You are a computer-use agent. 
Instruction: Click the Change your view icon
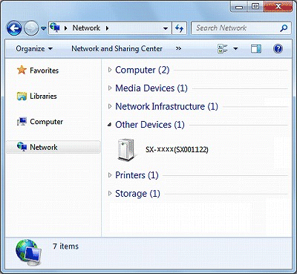[x=223, y=49]
